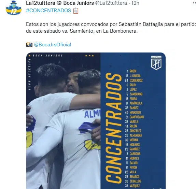Viewport: 196px width, 189px height.
Task: Click the ALMENDRA name in the list
Action: (136, 135)
